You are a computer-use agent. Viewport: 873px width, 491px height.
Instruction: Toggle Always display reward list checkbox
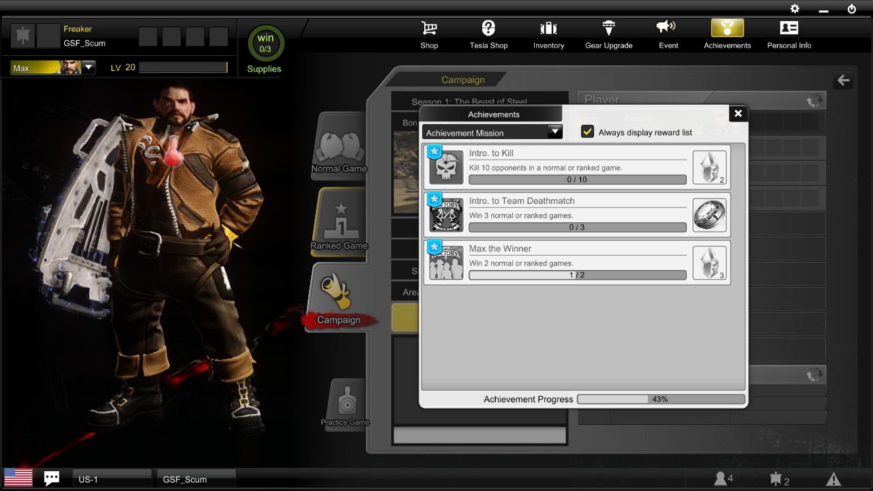587,132
